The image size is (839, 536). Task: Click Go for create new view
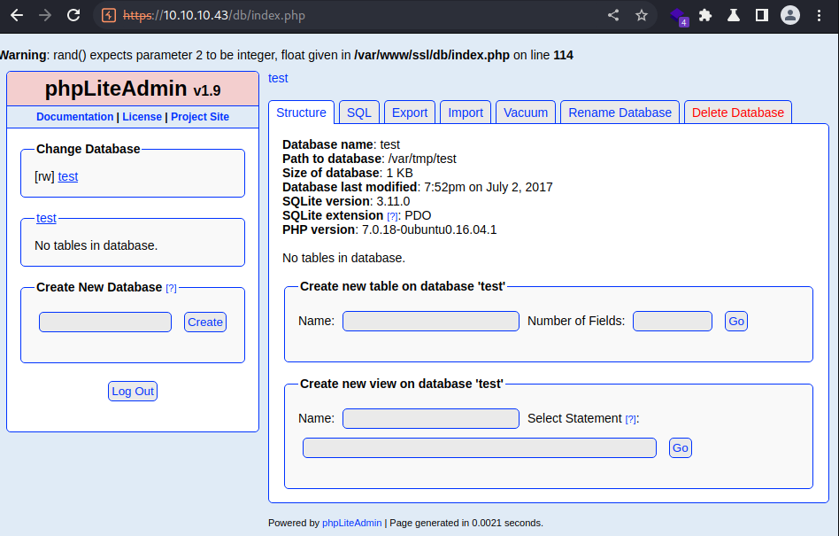tap(681, 447)
